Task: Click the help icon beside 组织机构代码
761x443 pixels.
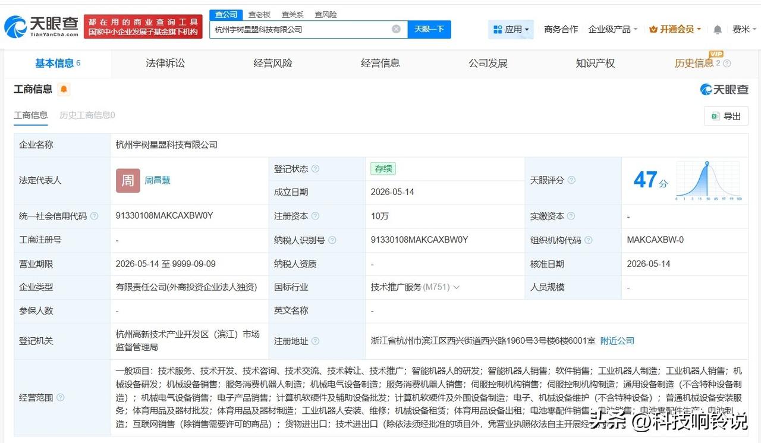Action: click(x=588, y=240)
